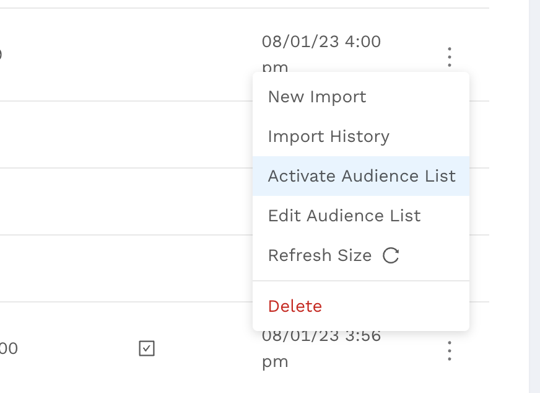Click the red "Delete" option
The height and width of the screenshot is (393, 540).
pyautogui.click(x=295, y=306)
